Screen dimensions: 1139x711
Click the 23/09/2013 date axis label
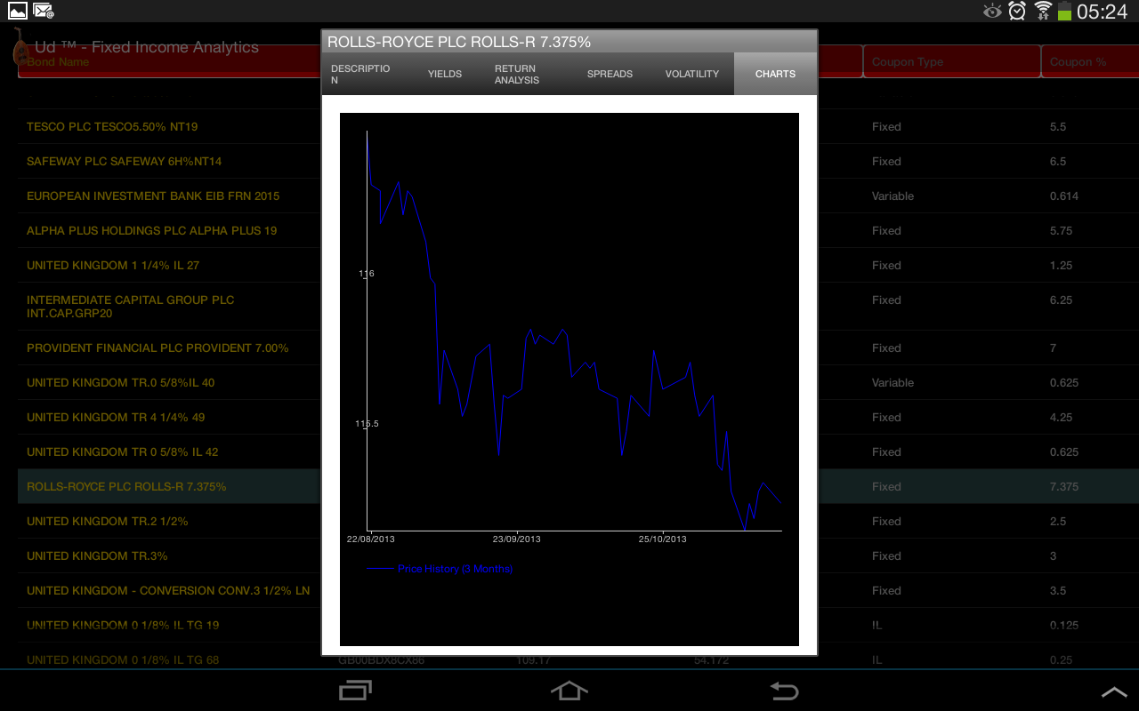coord(516,539)
